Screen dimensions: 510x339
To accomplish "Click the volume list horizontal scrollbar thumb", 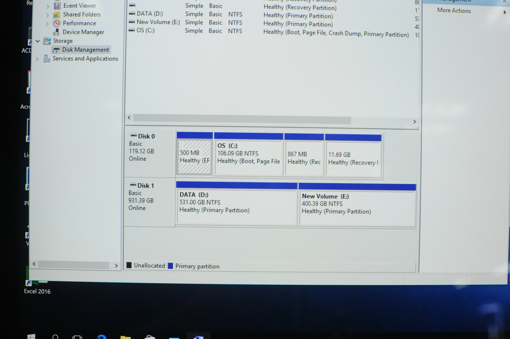I will (x=242, y=119).
